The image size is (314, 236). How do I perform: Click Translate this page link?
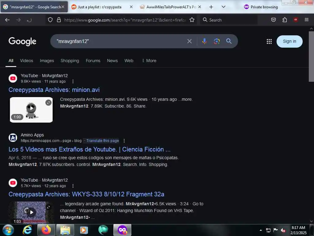click(102, 141)
